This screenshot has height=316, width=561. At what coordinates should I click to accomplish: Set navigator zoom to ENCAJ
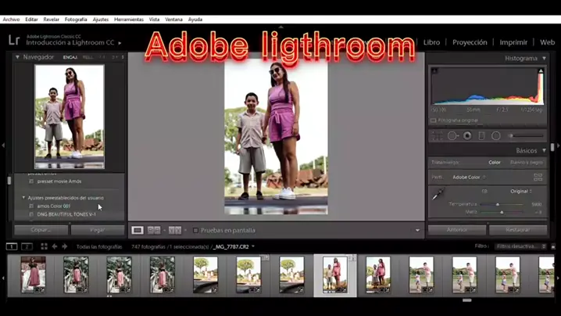tap(70, 57)
